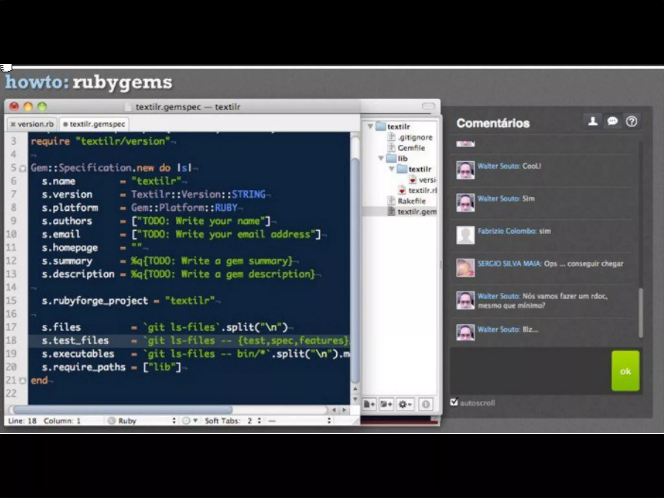Click the new folder icon in drawer
This screenshot has width=664, height=498.
coord(386,404)
